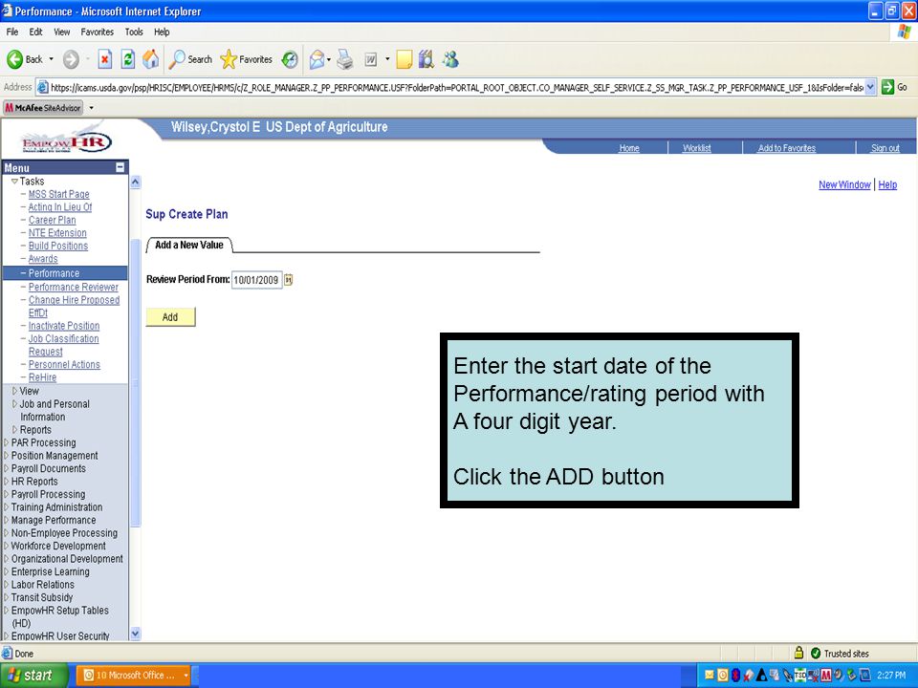Click the Home house icon in the toolbar
Image resolution: width=918 pixels, height=688 pixels.
point(150,59)
